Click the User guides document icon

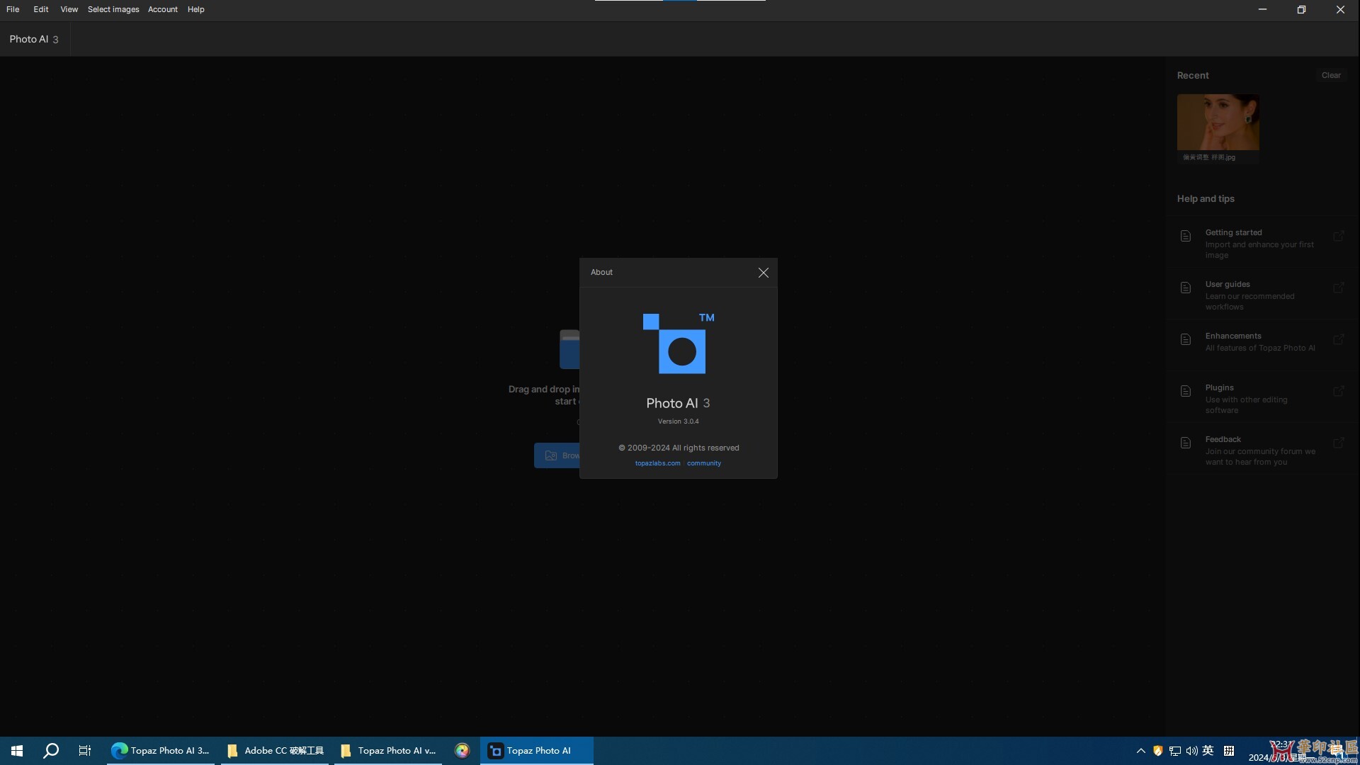point(1186,288)
